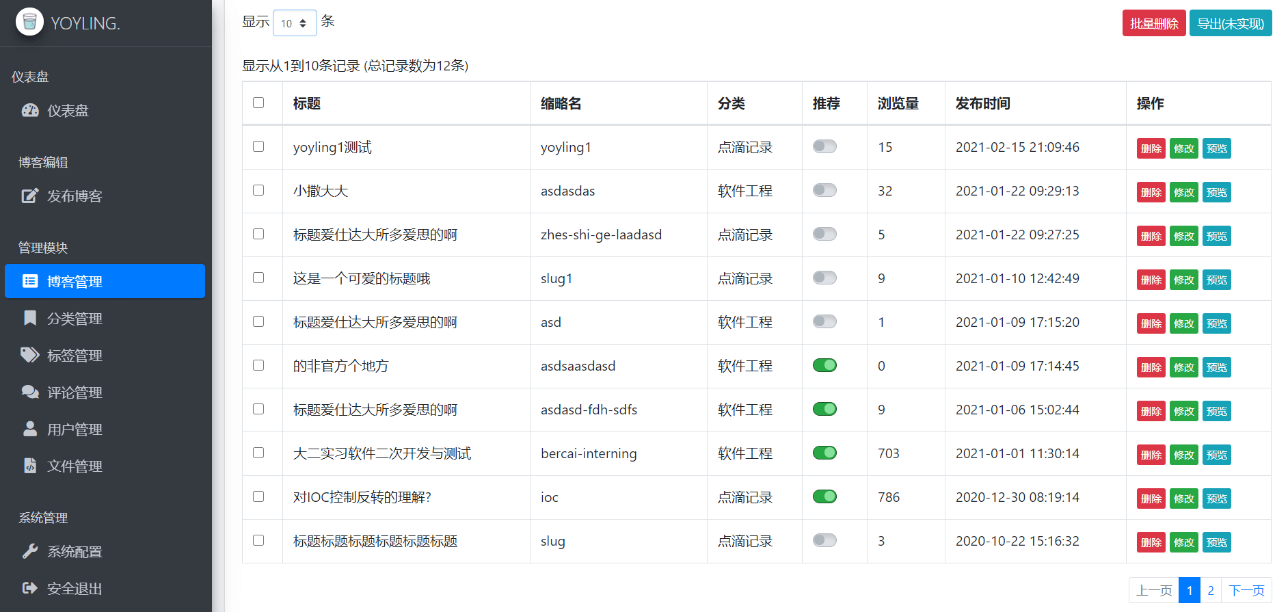This screenshot has height=612, width=1288.
Task: Open 发布博客 menu item
Action: (105, 196)
